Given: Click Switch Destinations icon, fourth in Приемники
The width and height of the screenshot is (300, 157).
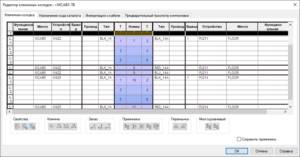Looking at the screenshot, I should [149, 126].
